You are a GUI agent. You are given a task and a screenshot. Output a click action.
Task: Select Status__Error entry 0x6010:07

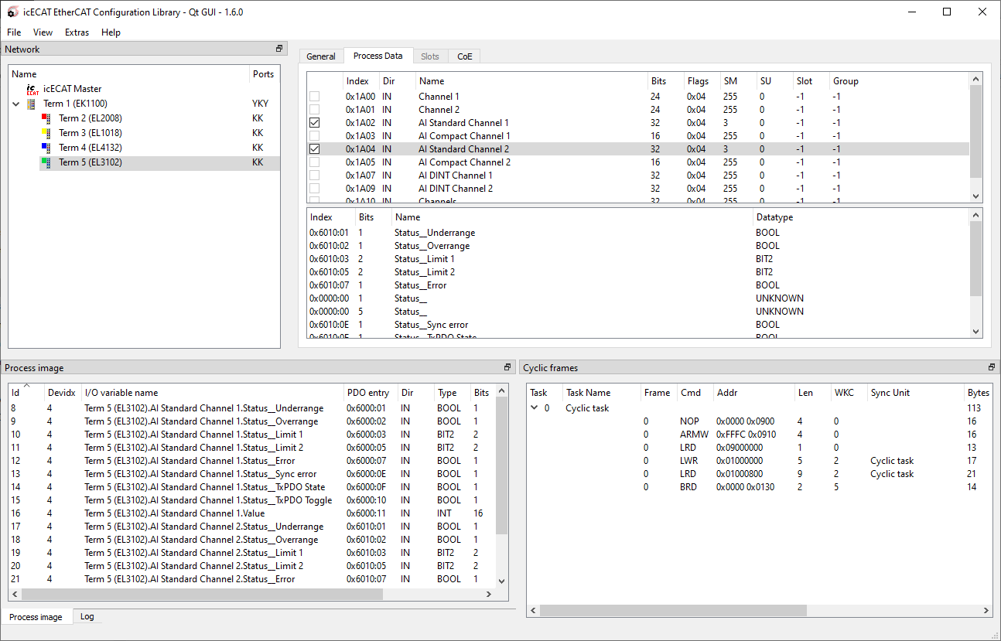[638, 285]
